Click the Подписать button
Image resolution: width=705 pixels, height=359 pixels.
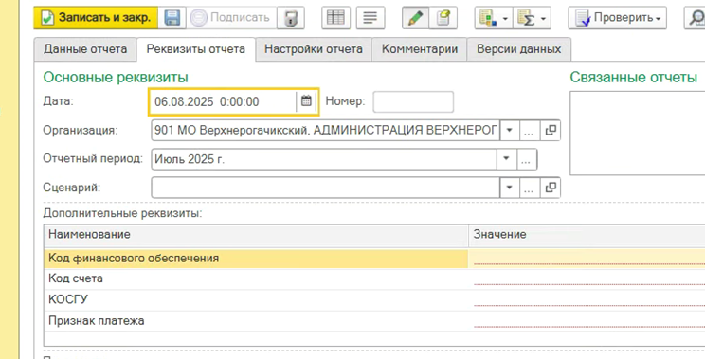click(231, 18)
